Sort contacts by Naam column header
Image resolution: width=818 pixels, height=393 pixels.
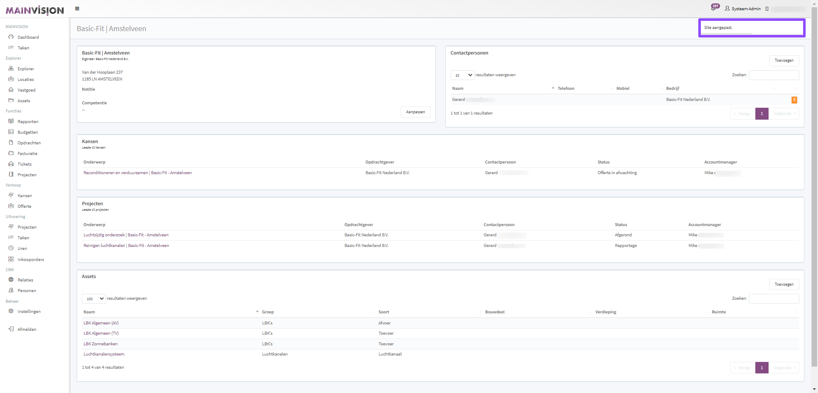458,89
